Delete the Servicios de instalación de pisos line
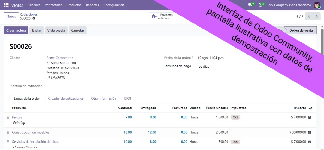Screen dimensions: 324x150 pyautogui.click(x=309, y=142)
